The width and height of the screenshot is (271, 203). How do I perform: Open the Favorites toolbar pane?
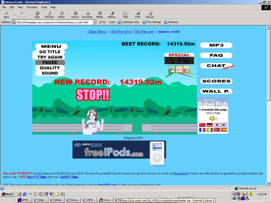pos(87,15)
